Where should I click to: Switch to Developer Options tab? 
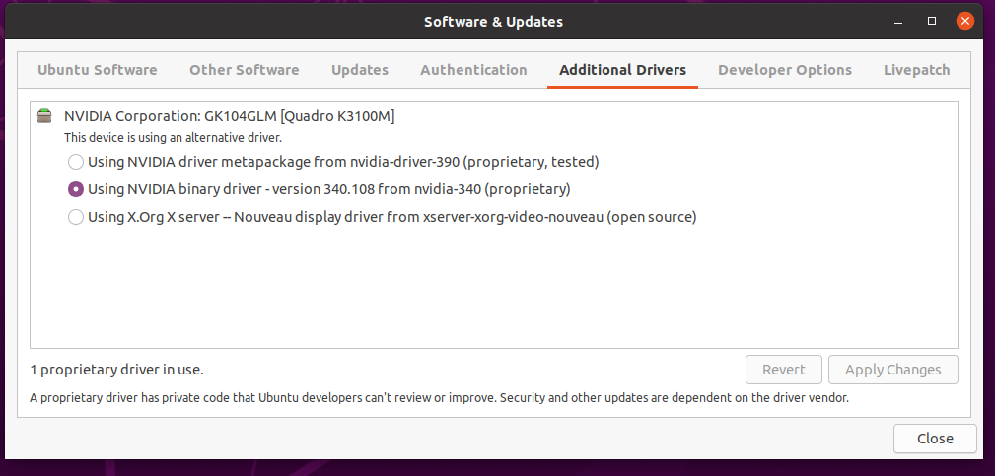click(x=784, y=70)
